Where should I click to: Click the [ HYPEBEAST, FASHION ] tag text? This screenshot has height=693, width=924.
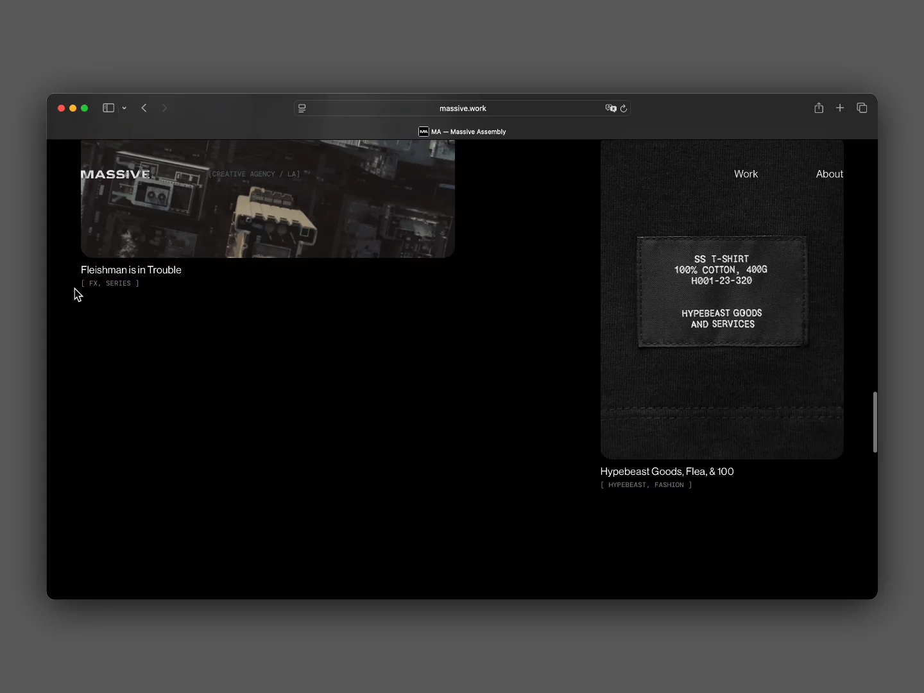[x=646, y=485]
